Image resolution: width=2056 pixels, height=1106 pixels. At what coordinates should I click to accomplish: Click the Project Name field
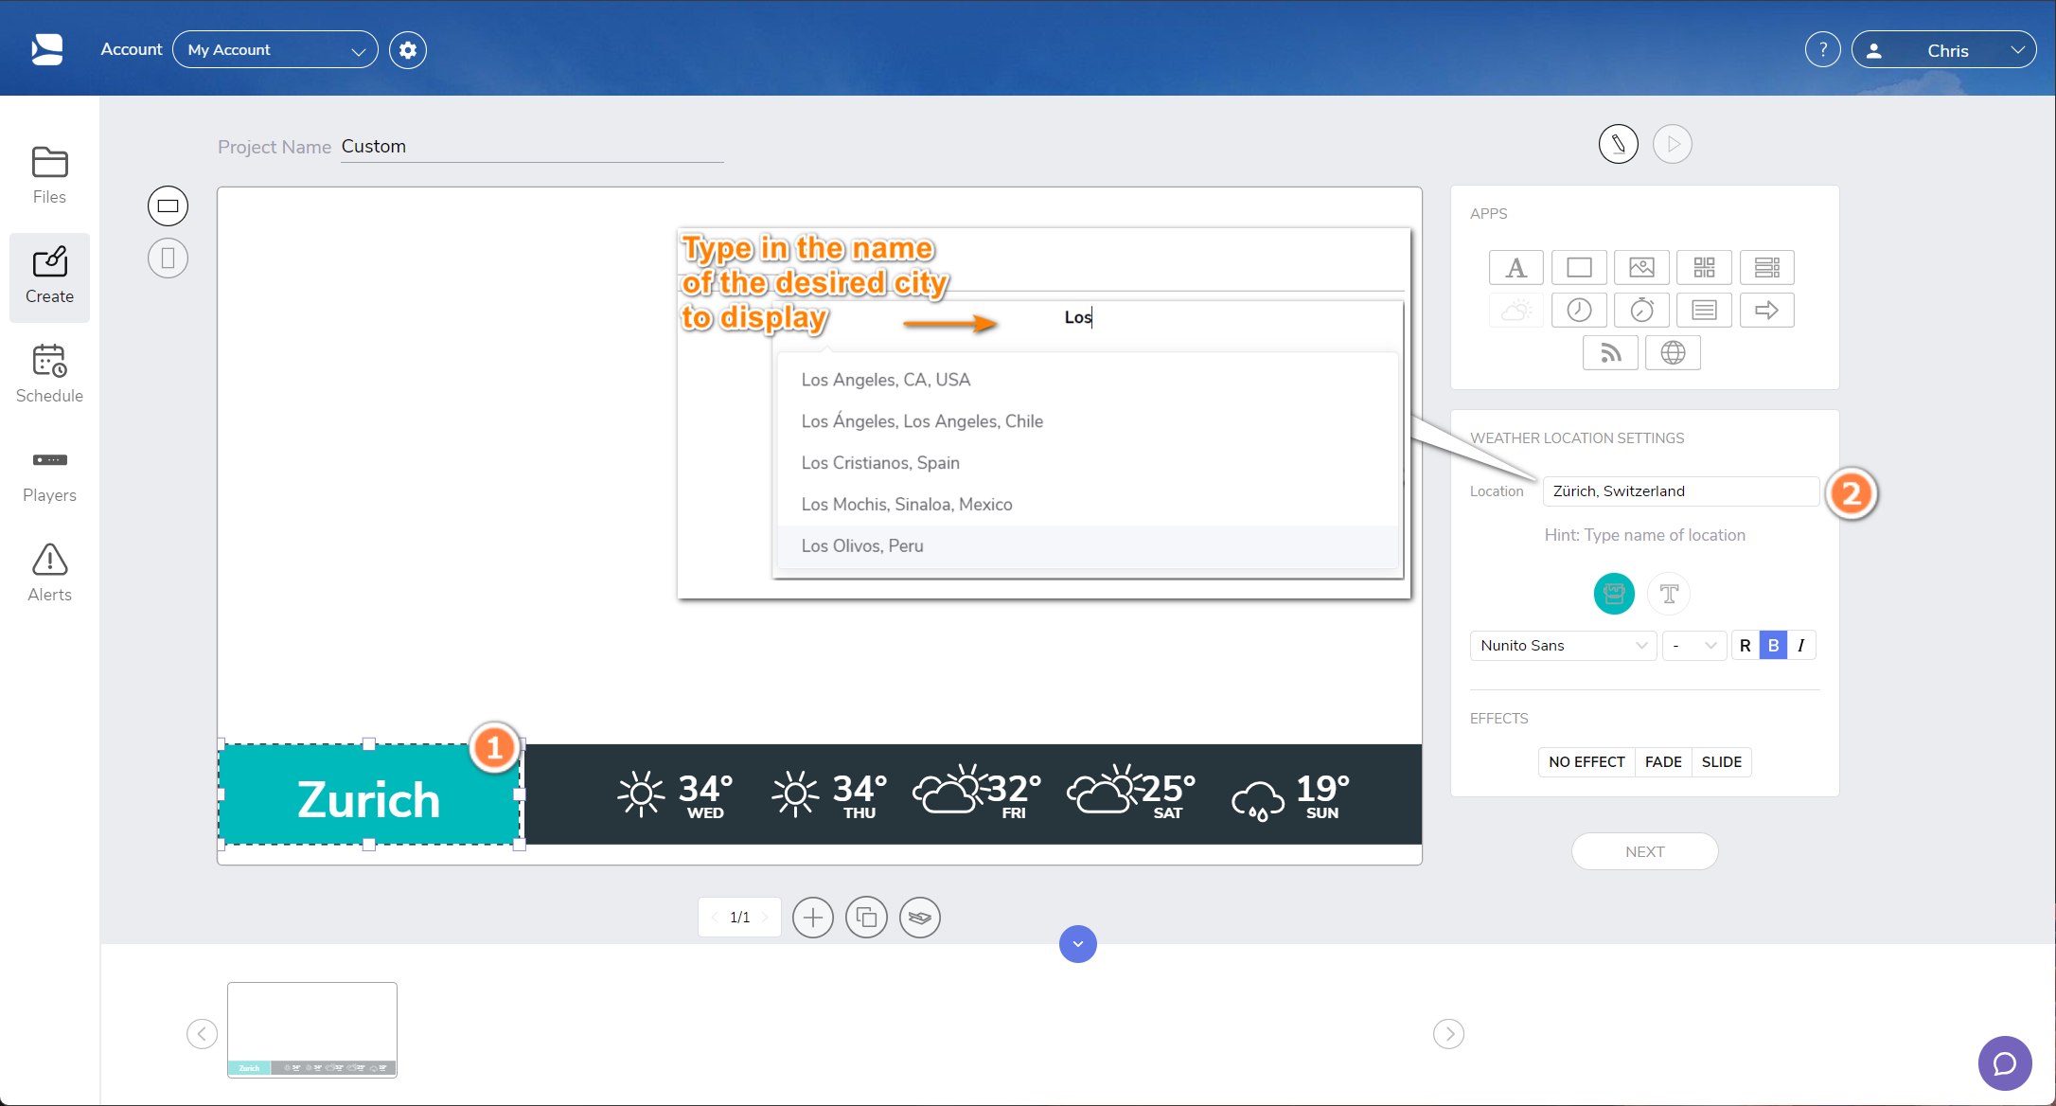pyautogui.click(x=532, y=147)
